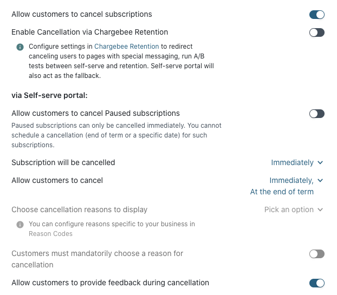Open the Chargebee Retention link
This screenshot has height=295, width=337.
coord(127,47)
